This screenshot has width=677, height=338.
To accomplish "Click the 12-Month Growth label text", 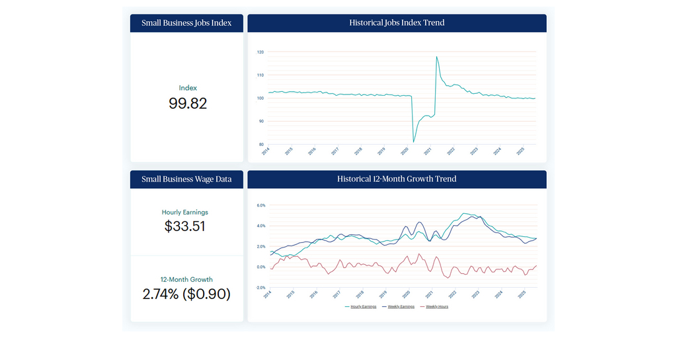I will pos(186,279).
